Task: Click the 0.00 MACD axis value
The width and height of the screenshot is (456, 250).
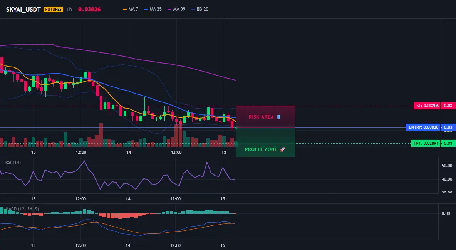Action: (446, 213)
